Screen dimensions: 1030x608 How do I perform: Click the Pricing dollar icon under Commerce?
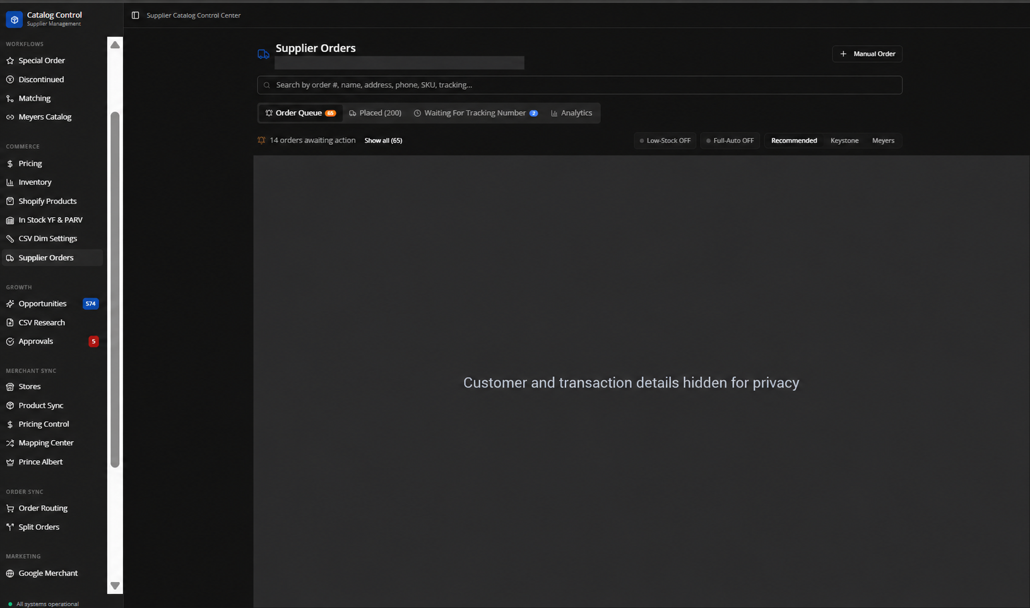[10, 164]
